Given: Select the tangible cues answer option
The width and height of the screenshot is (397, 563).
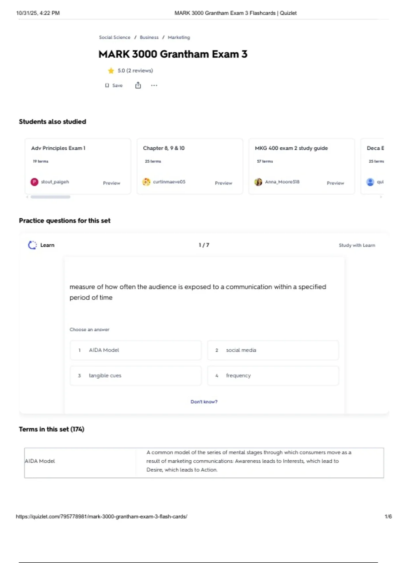Looking at the screenshot, I should (136, 376).
